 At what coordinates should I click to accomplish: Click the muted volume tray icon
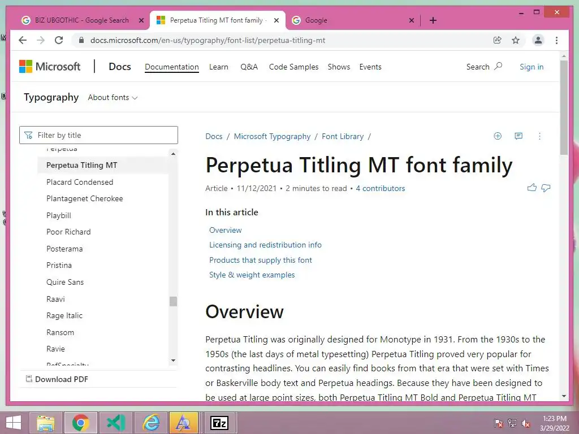[x=525, y=423]
